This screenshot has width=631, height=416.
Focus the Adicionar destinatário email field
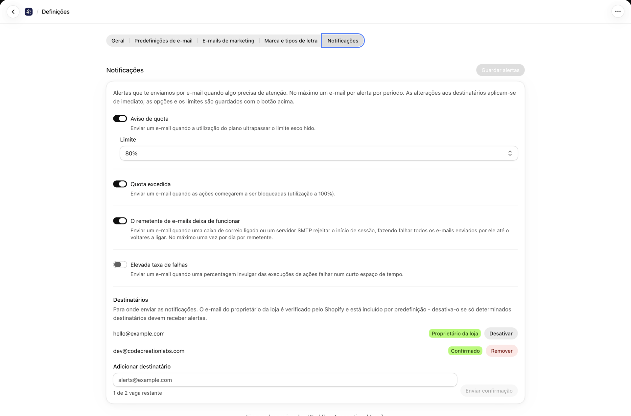click(x=285, y=380)
